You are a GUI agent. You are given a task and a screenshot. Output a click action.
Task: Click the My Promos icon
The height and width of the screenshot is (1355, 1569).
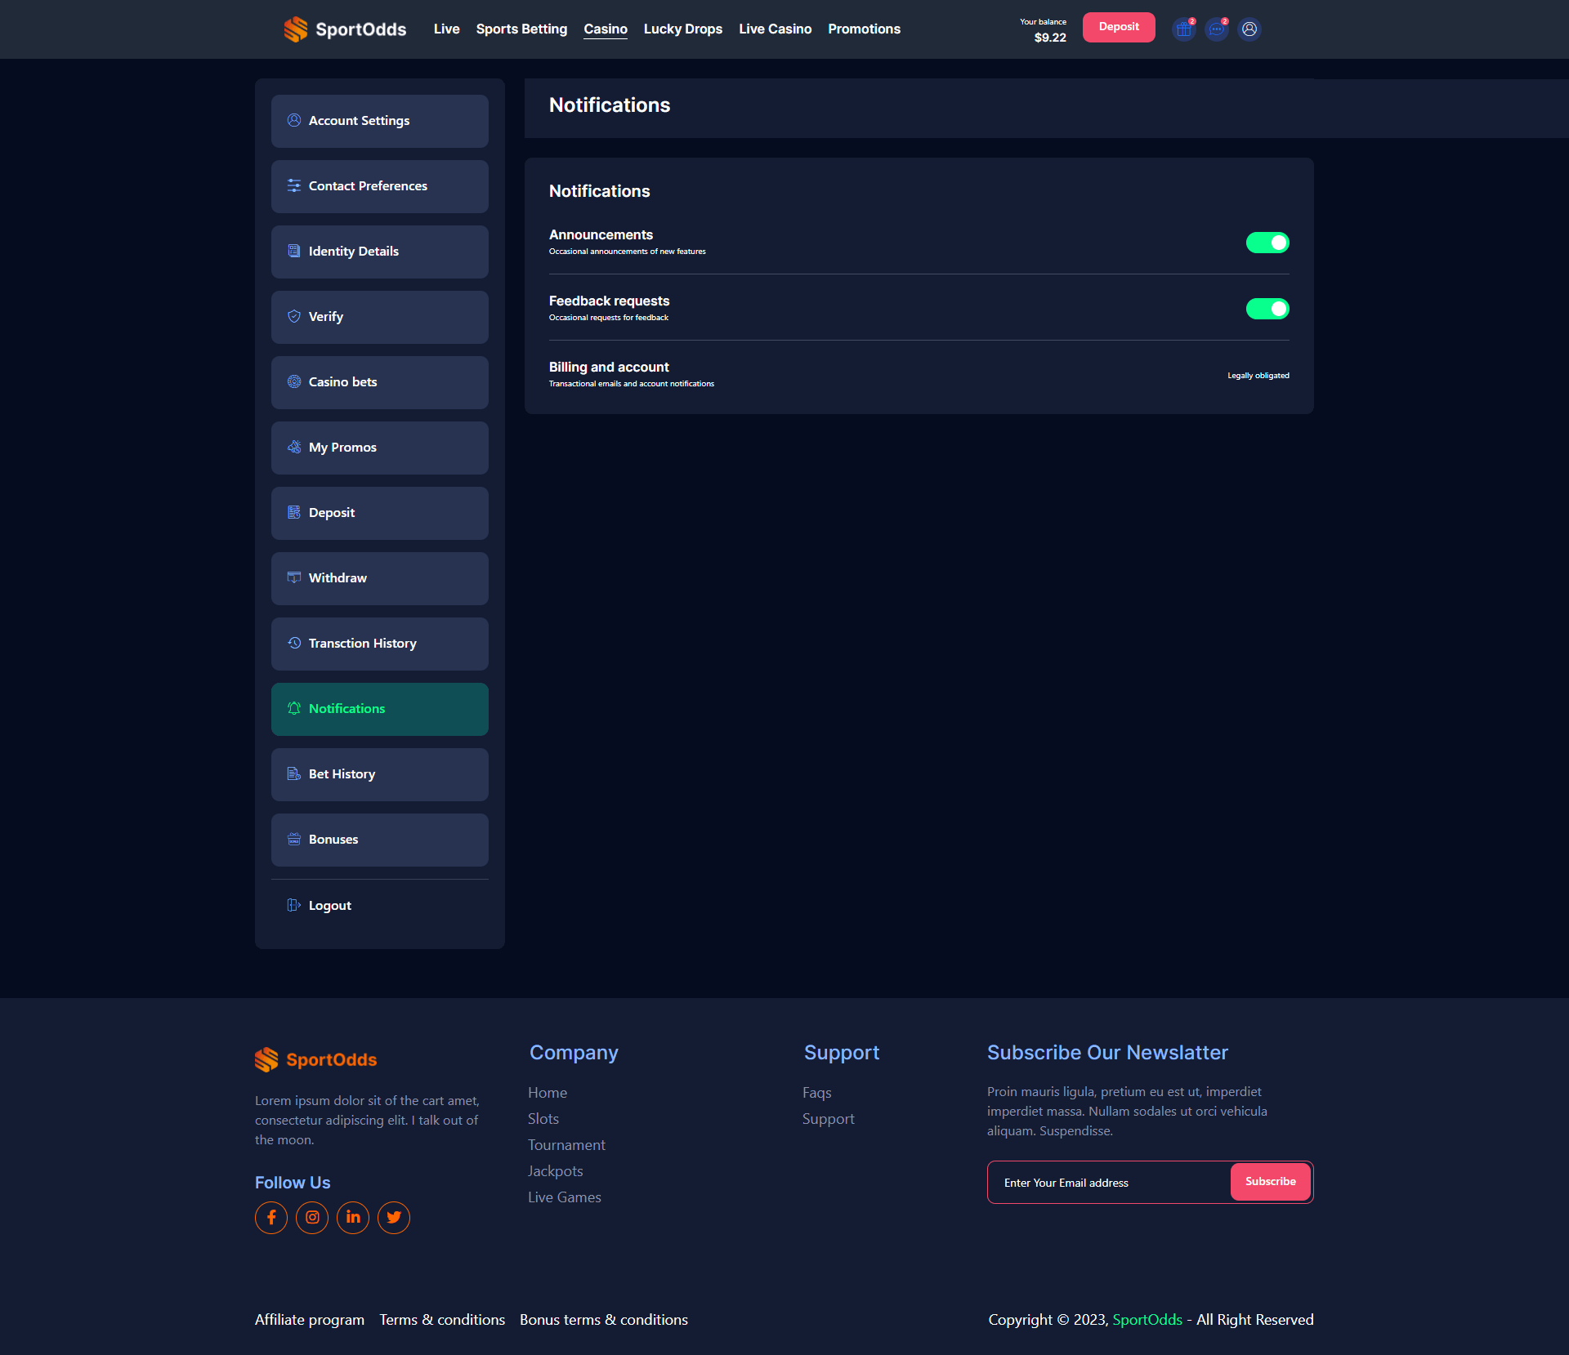294,447
